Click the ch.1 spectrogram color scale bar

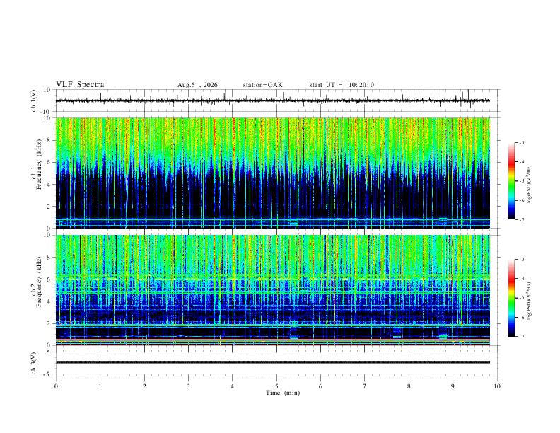511,181
